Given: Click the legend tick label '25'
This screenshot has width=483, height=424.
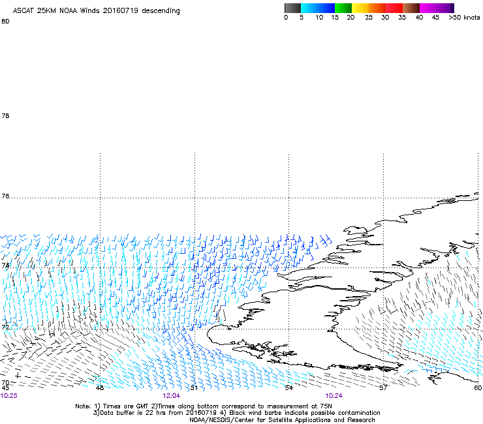Looking at the screenshot, I should (369, 17).
